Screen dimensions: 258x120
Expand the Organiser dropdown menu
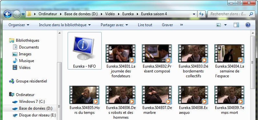[x=19, y=25]
